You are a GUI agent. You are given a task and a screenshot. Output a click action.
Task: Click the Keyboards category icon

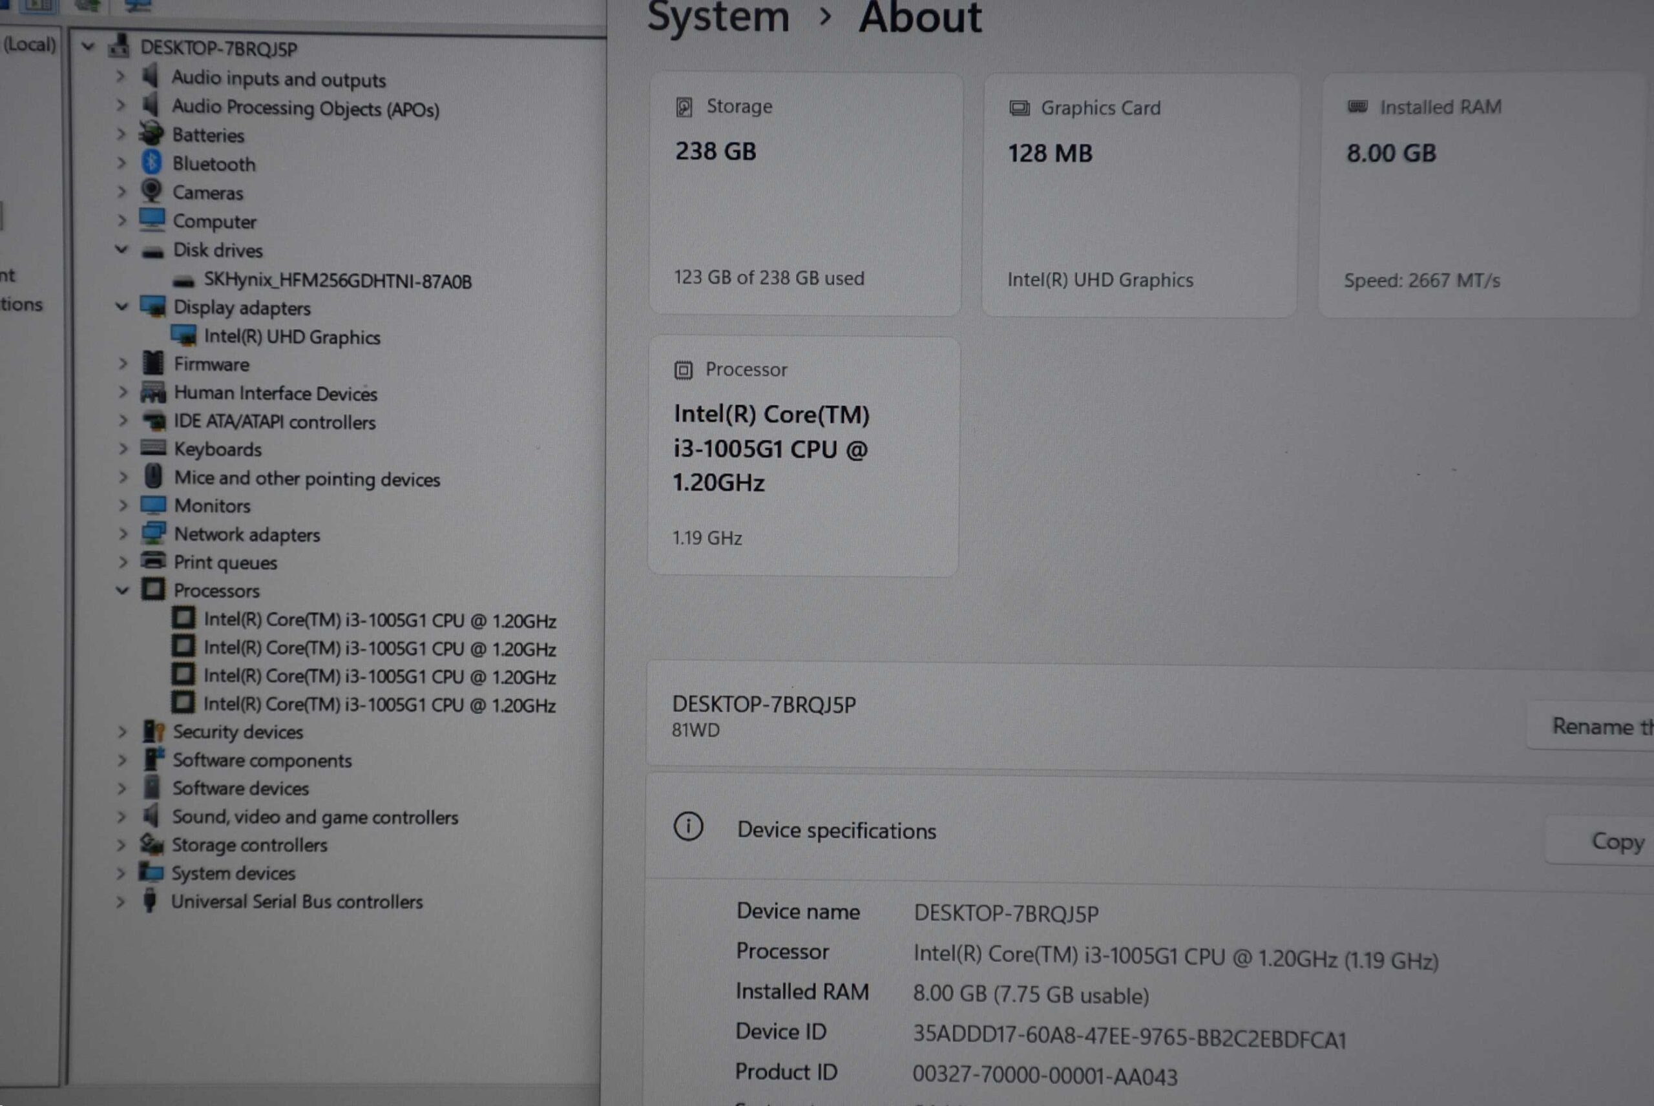click(153, 448)
